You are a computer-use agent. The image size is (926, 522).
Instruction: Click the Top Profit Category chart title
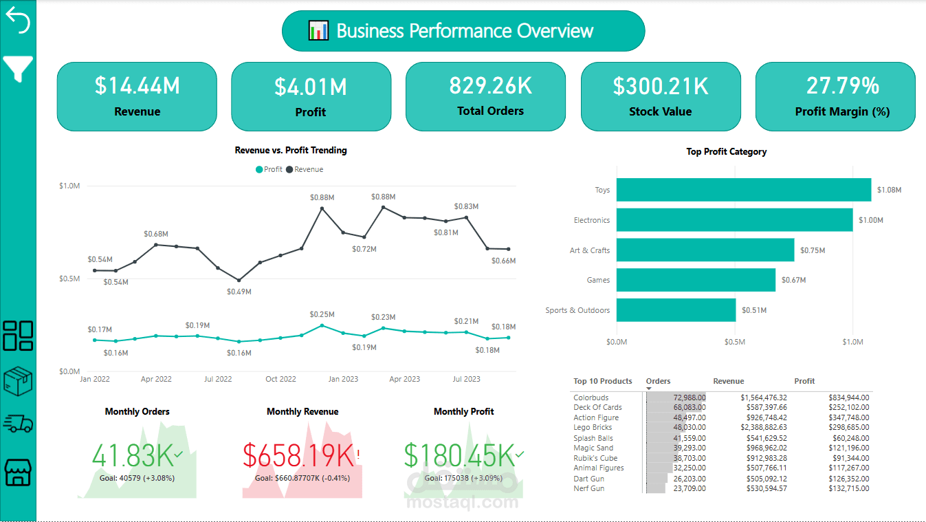[727, 151]
